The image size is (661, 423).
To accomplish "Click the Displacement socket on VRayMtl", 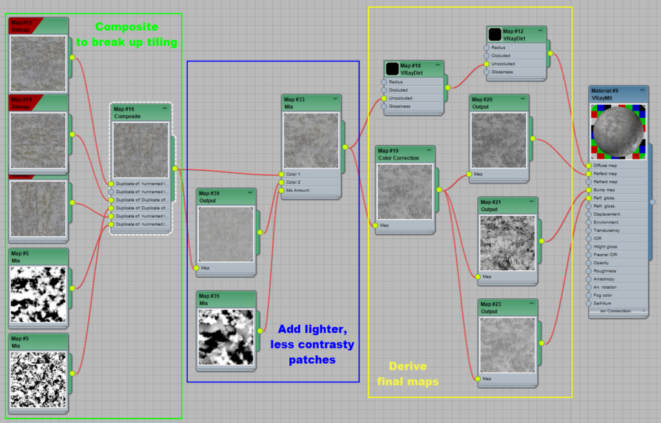I will [x=589, y=214].
